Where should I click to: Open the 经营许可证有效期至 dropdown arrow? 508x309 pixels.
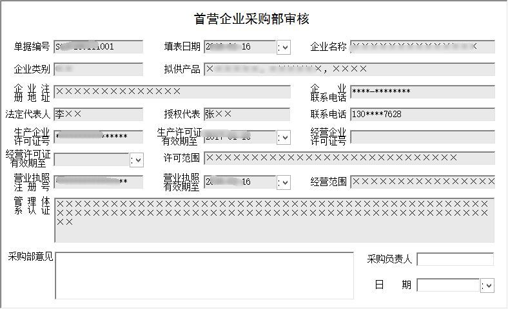(x=137, y=160)
